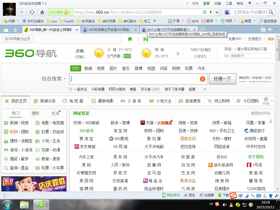Open 手机收藏夹 mobile bookmarks
Screen dimensions: 280x210
pos(33,21)
